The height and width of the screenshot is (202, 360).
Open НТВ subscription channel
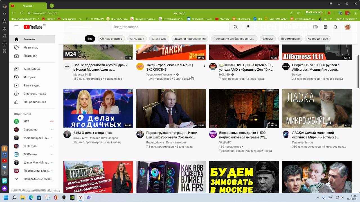32,121
